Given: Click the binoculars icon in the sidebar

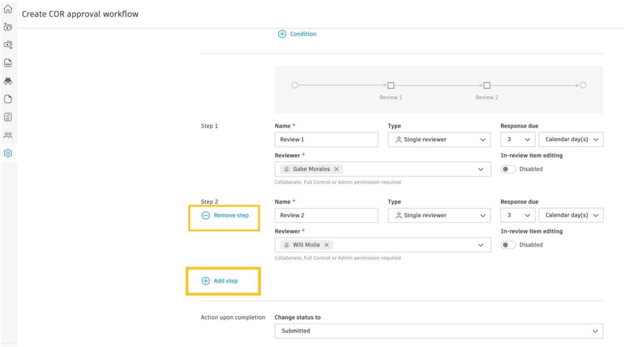Looking at the screenshot, I should pos(8,81).
